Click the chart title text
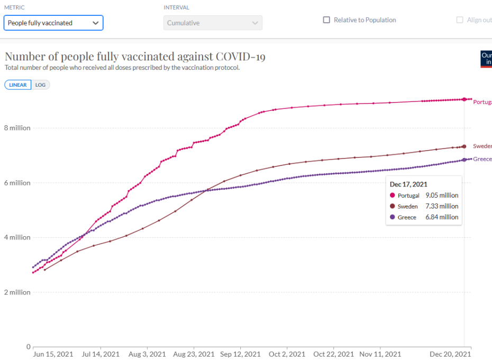The height and width of the screenshot is (363, 492). pos(135,57)
